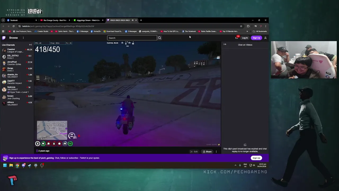This screenshot has height=191, width=339.
Task: Bookmark this page with the star
Action: (x=241, y=26)
